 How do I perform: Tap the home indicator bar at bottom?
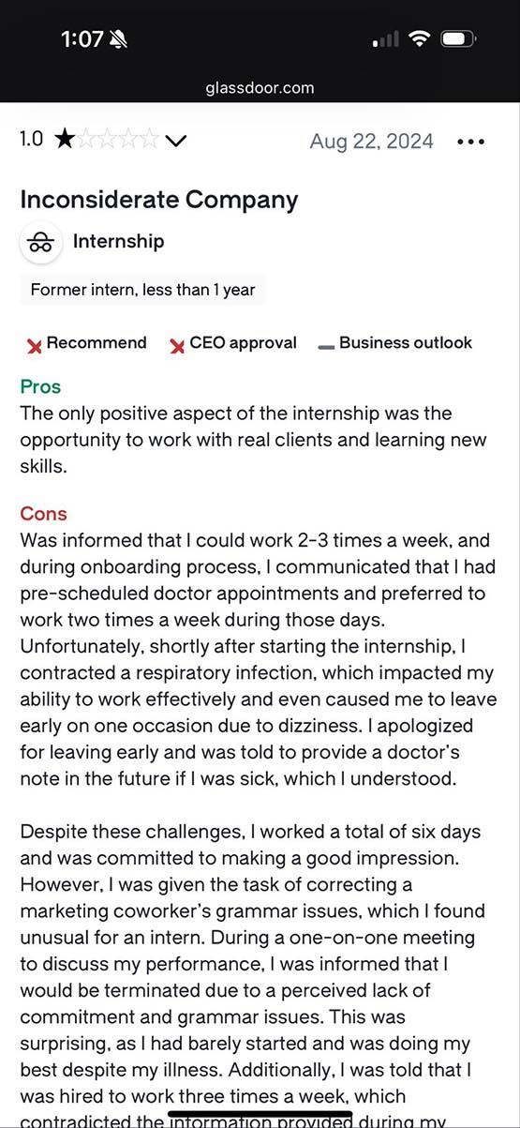(260, 1117)
